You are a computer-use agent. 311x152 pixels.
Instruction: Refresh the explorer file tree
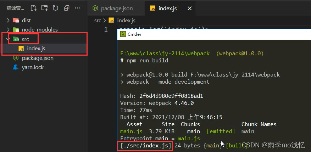tap(55, 8)
